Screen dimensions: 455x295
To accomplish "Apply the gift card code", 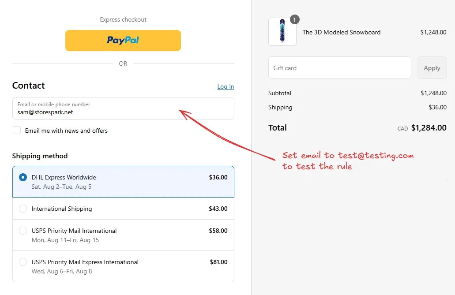I will click(432, 67).
